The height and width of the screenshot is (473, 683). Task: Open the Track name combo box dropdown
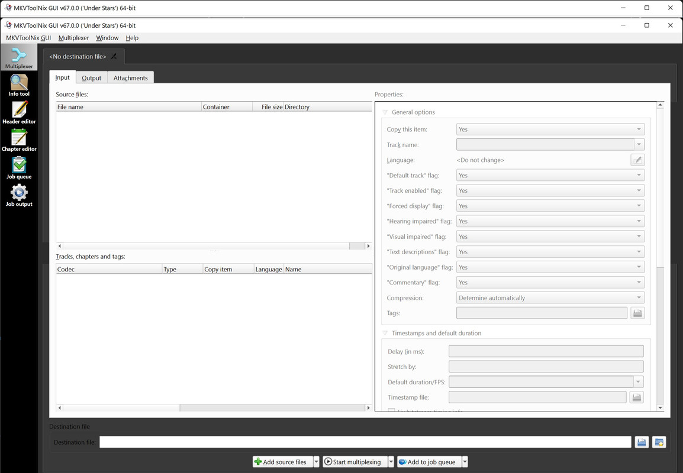click(639, 144)
